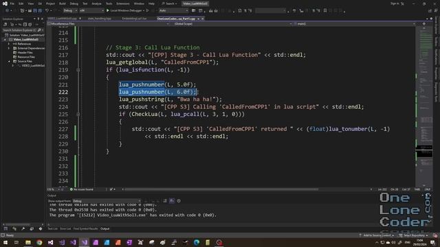Open the Help menu
Image resolution: width=440 pixels, height=247 pixels.
[x=151, y=3]
